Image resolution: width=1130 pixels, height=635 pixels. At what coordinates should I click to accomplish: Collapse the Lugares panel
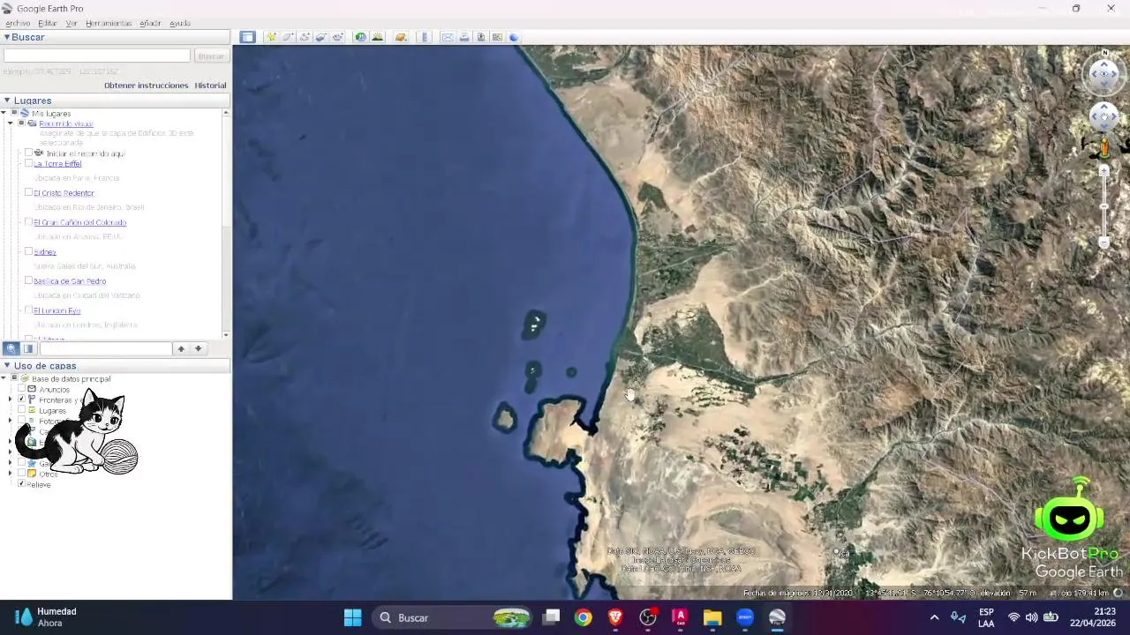pos(6,101)
